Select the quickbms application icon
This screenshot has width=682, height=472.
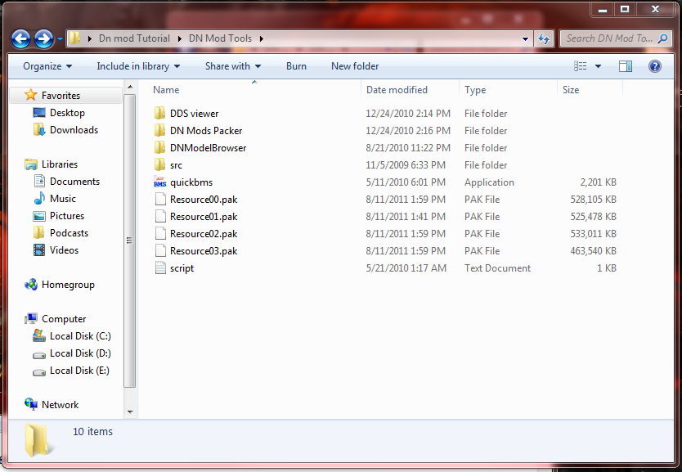pos(160,182)
